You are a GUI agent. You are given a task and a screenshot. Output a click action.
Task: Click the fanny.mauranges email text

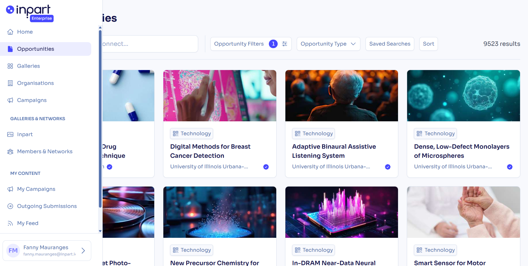50,254
